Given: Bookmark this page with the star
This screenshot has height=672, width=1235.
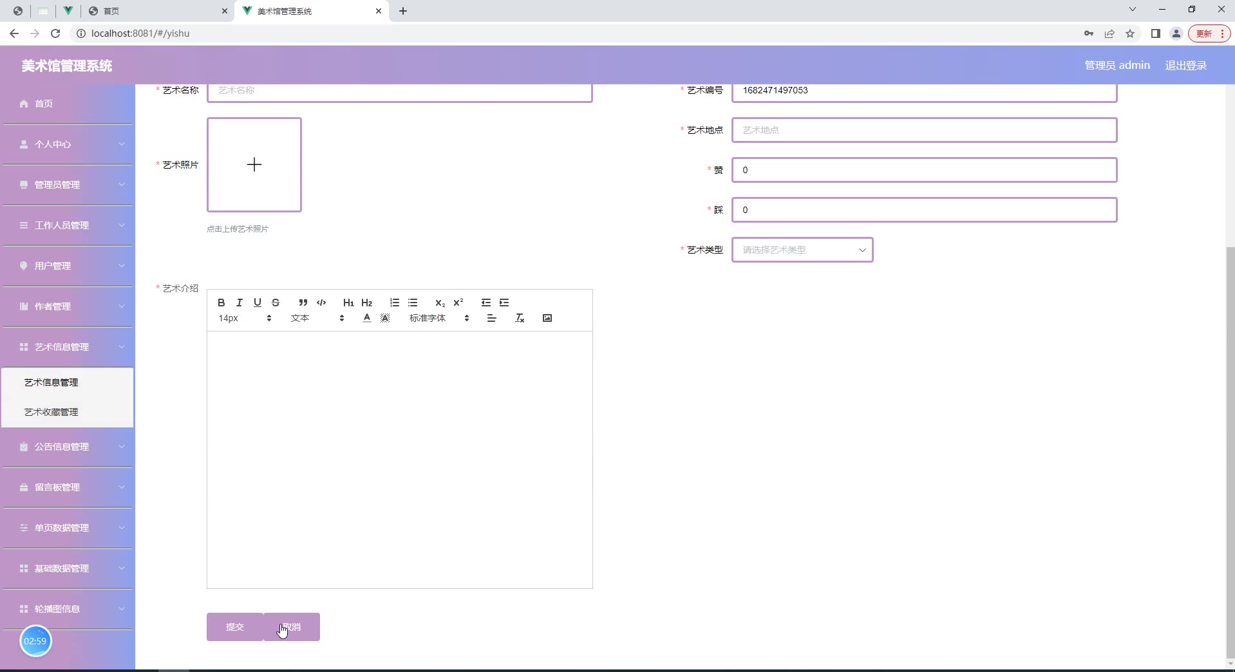Looking at the screenshot, I should point(1130,33).
